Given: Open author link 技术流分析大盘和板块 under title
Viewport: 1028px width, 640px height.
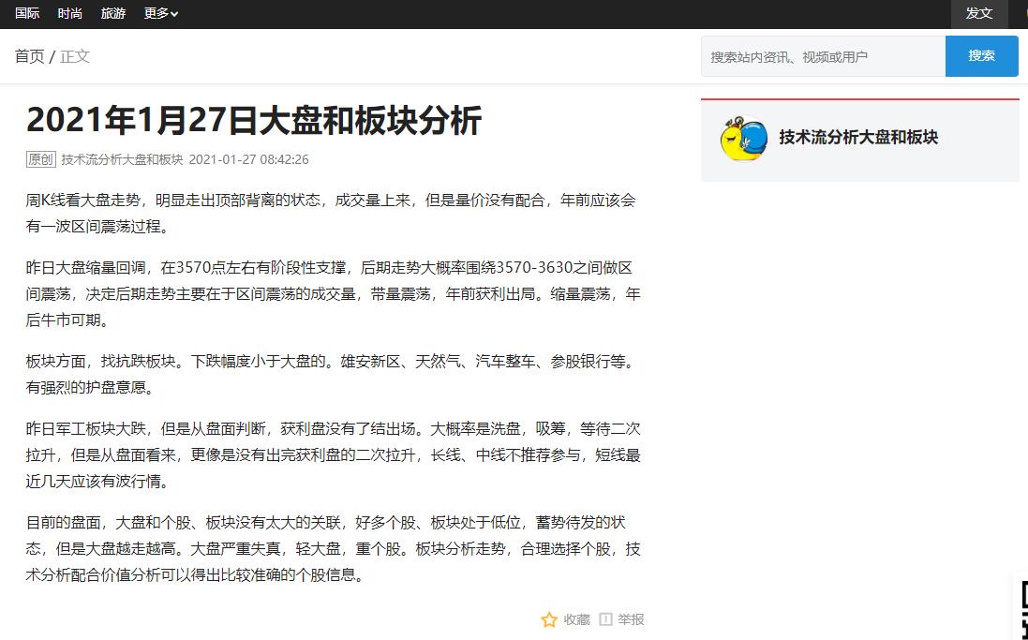Looking at the screenshot, I should click(x=122, y=159).
